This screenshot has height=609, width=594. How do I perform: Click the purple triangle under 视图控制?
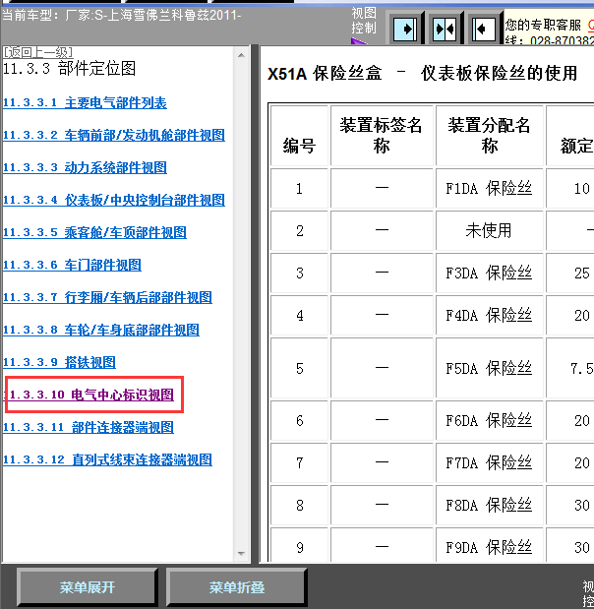[358, 40]
